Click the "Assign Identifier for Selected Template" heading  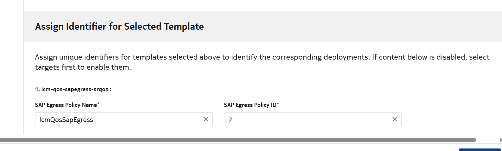[119, 26]
